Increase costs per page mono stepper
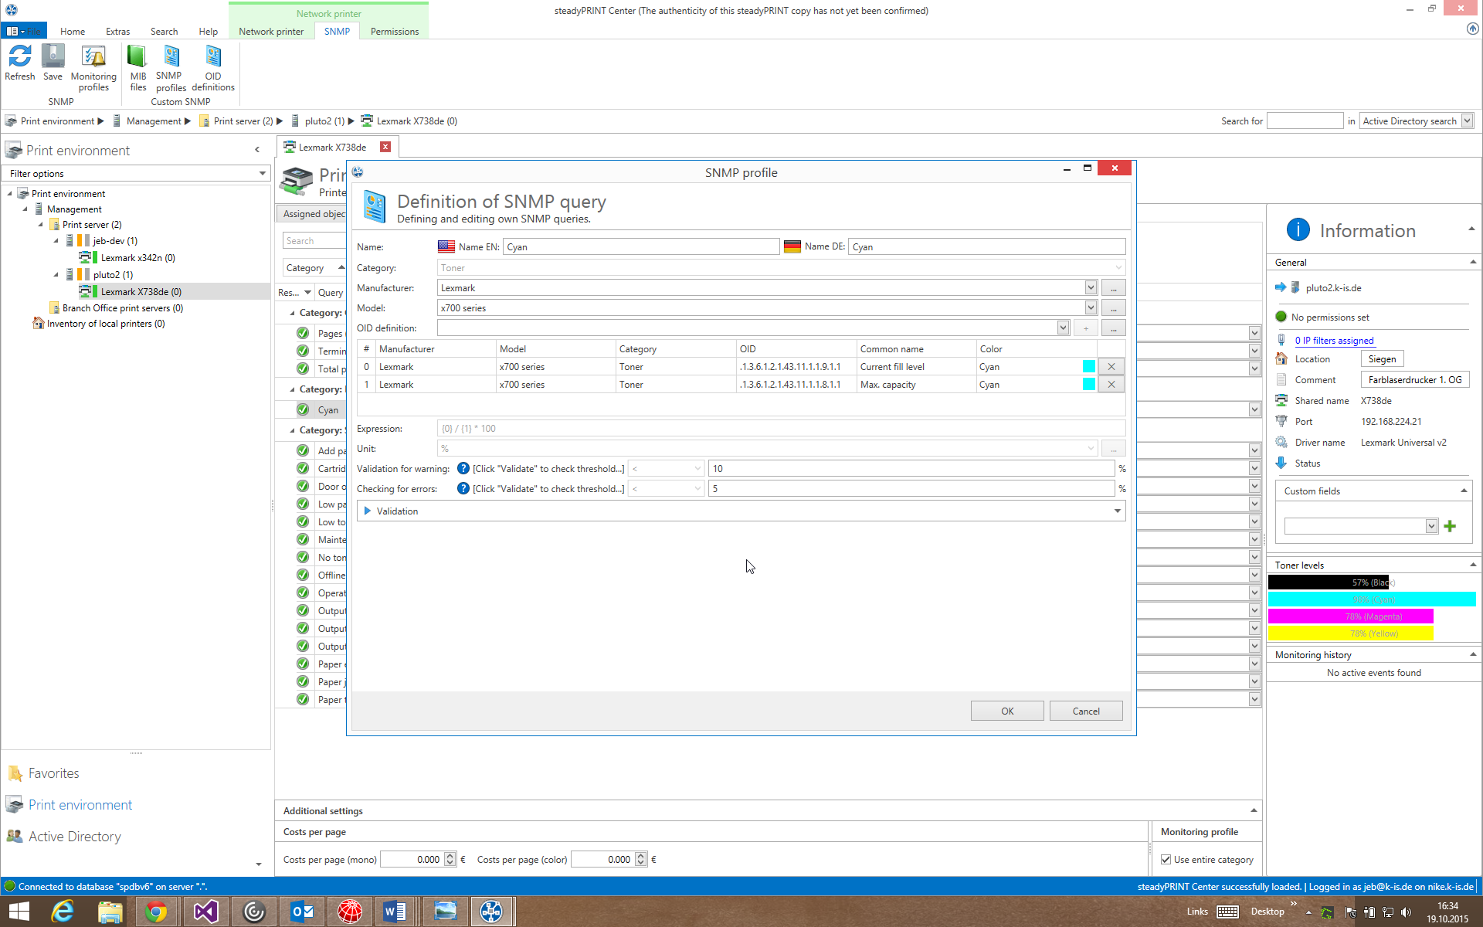This screenshot has width=1483, height=927. pyautogui.click(x=450, y=856)
